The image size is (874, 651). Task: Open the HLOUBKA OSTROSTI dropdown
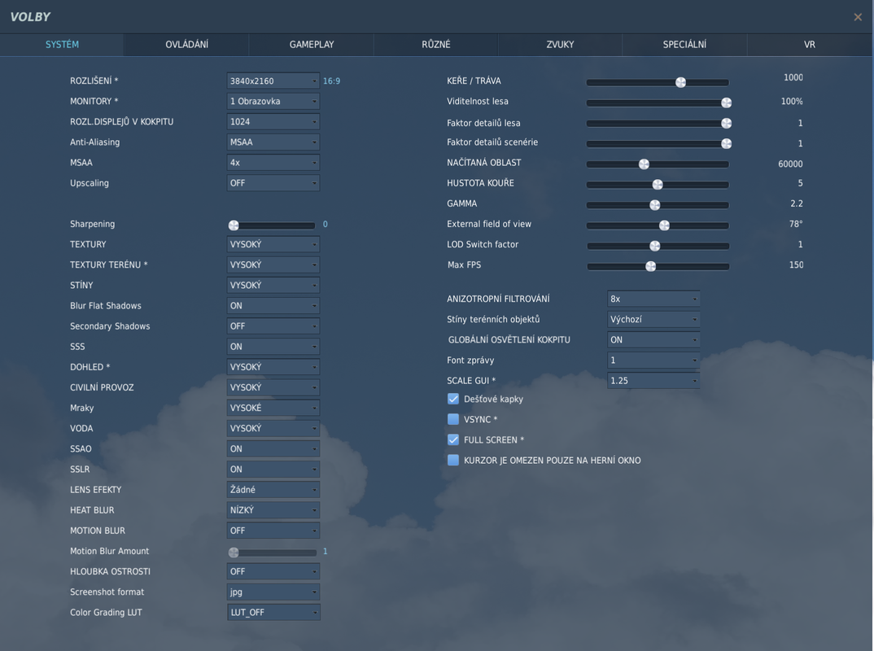[x=273, y=571]
